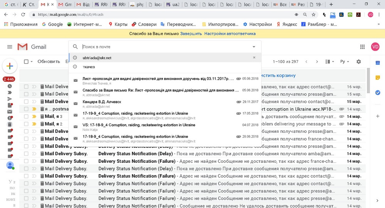Switch to the '19-' browser tab
The image size is (385, 208).
[317, 4]
